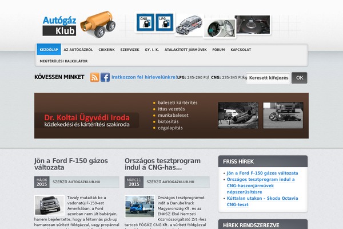
Task: Click the blue truck article thumbnail
Action: point(139,207)
